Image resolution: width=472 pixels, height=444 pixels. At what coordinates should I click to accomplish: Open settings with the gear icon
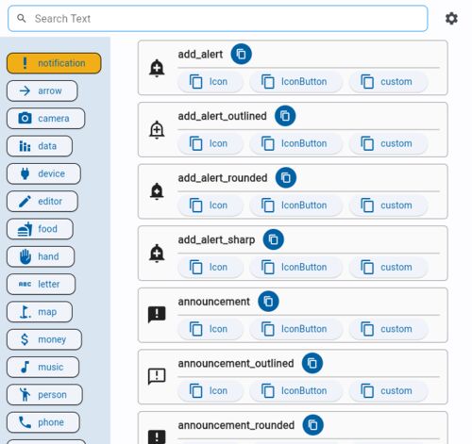click(451, 19)
